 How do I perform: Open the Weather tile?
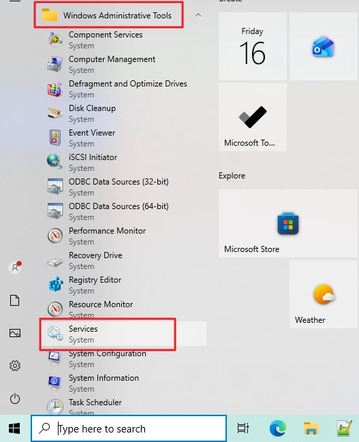point(324,294)
